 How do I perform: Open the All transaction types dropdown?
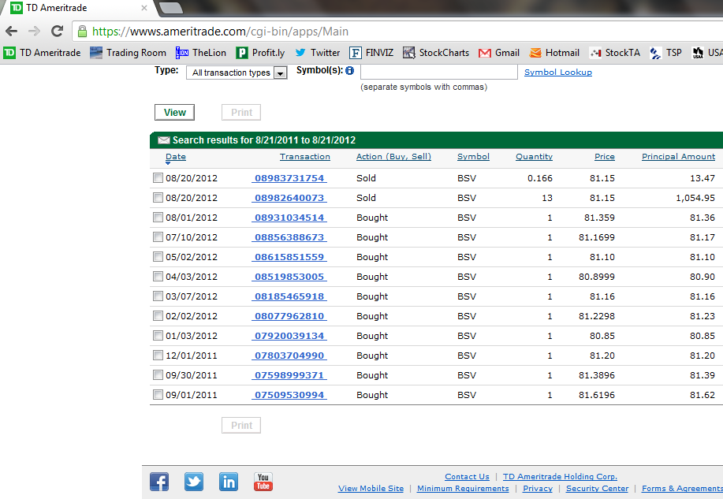(x=237, y=73)
